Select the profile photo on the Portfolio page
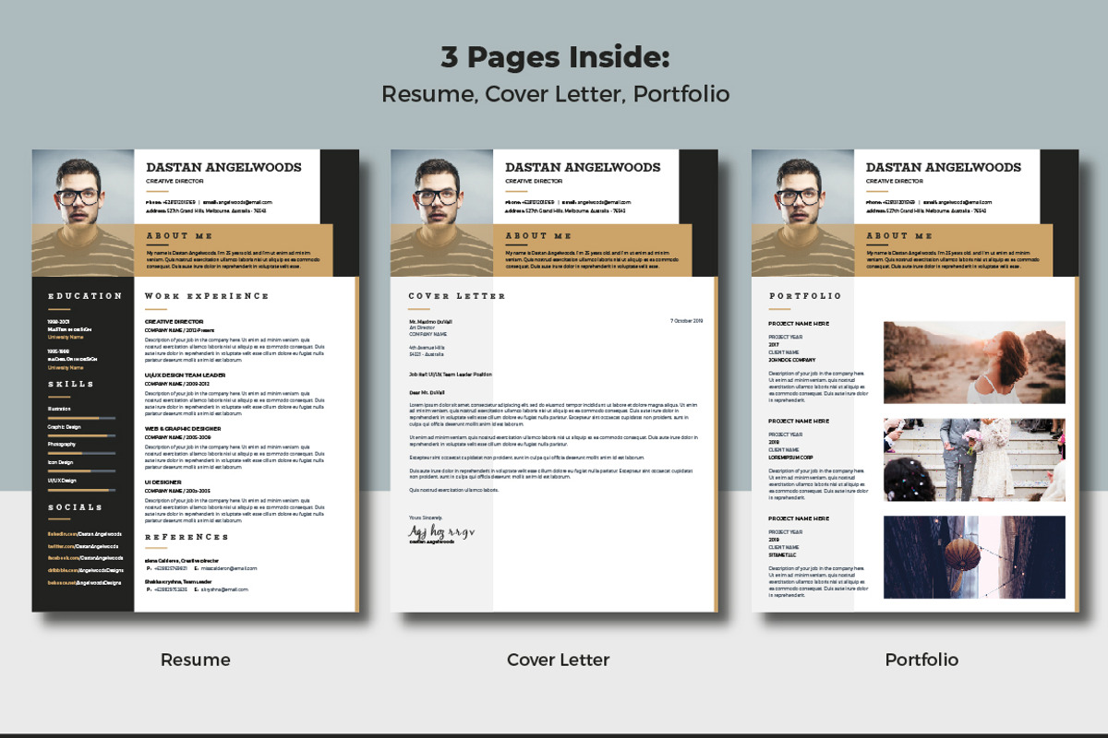The height and width of the screenshot is (738, 1108). click(x=802, y=212)
